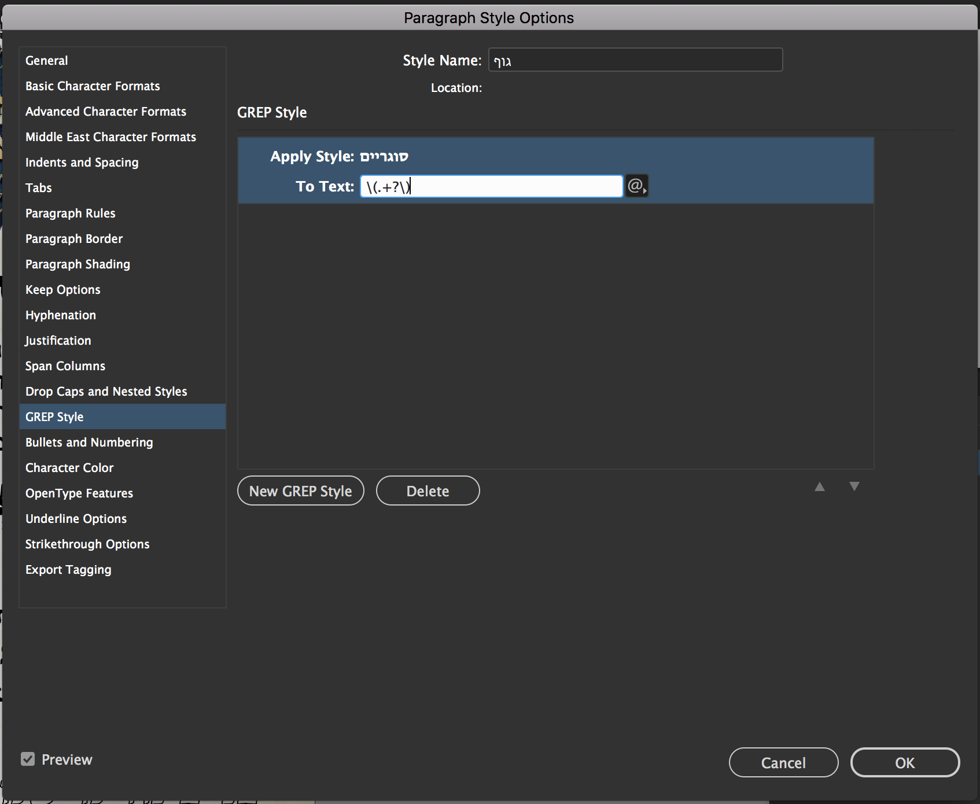Open the Apply Style dropdown
980x804 pixels.
(384, 157)
